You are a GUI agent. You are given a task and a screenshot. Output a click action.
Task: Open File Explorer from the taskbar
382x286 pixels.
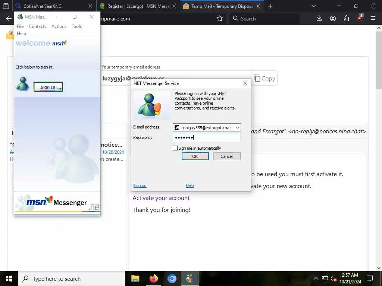(x=135, y=279)
